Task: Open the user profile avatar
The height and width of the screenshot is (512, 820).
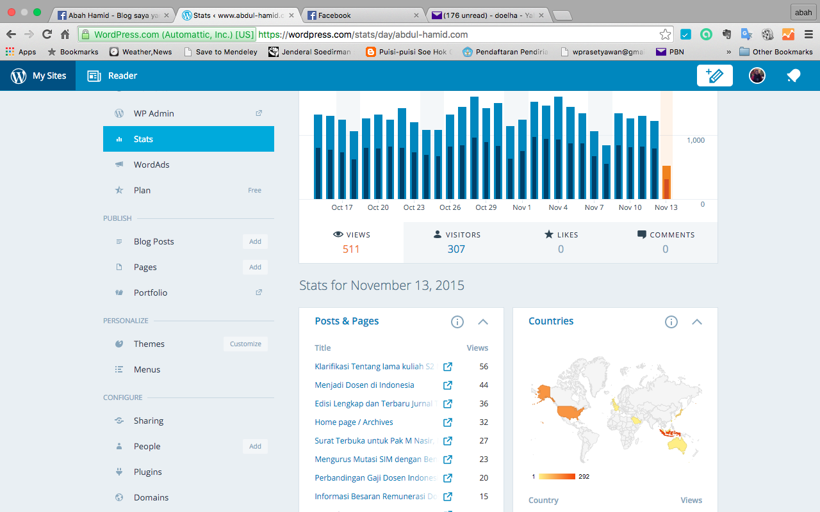Action: click(757, 76)
